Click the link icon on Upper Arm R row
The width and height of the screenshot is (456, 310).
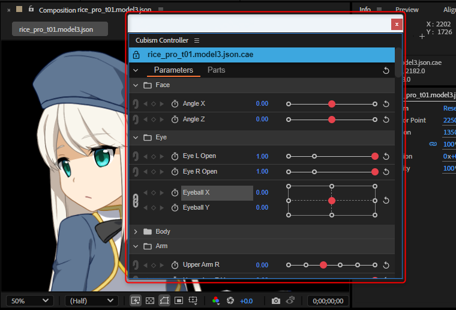(x=136, y=265)
